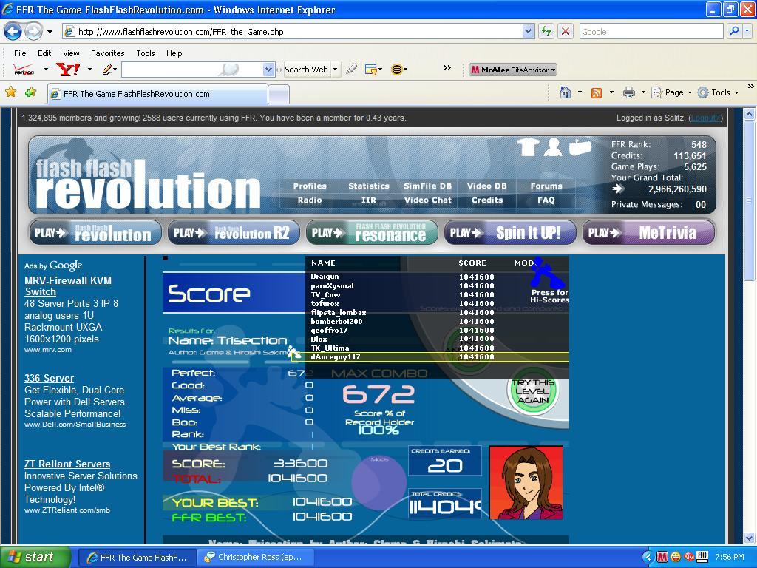The width and height of the screenshot is (757, 568).
Task: Click the blue figure Hi-Scores icon
Action: pyautogui.click(x=546, y=274)
